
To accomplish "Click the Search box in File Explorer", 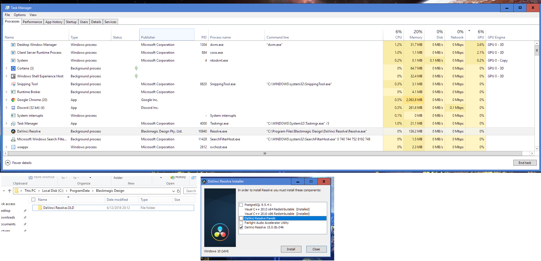I will pyautogui.click(x=190, y=191).
